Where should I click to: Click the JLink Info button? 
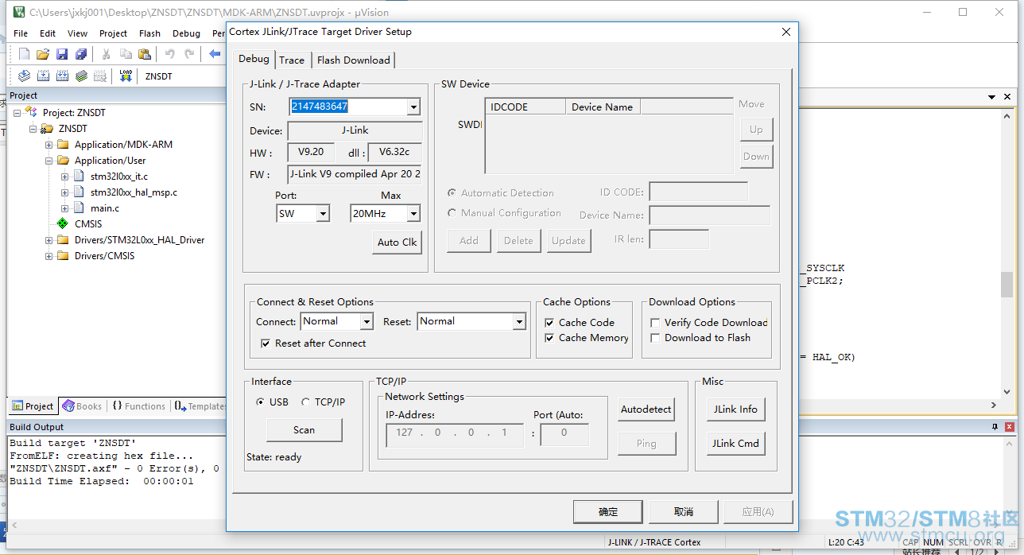tap(735, 409)
